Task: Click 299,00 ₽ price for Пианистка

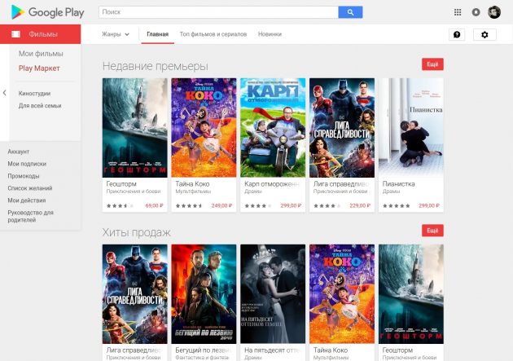Action: pyautogui.click(x=429, y=206)
